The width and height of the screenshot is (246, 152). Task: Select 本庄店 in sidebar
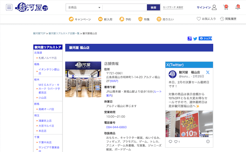click(42, 131)
